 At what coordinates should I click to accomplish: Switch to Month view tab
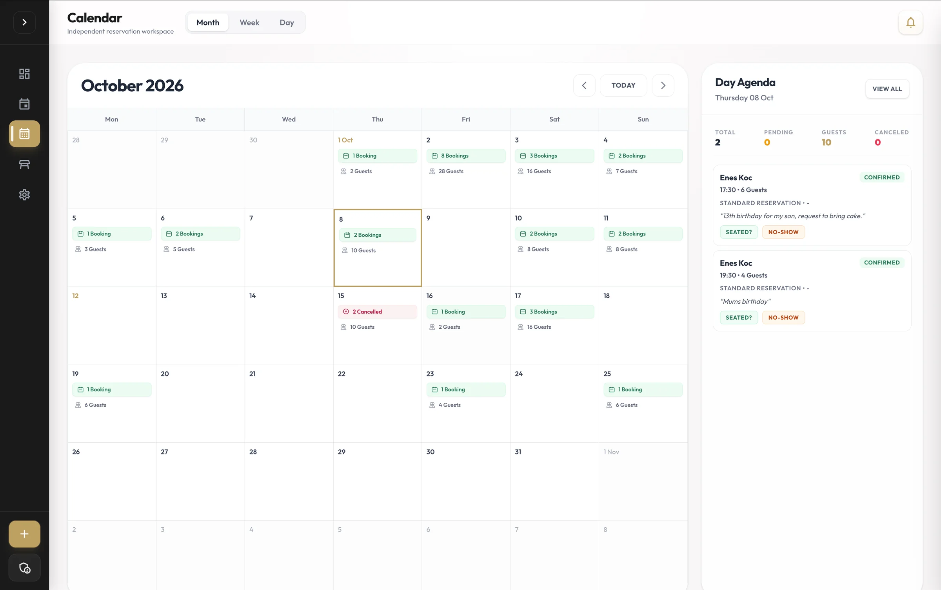(x=208, y=22)
